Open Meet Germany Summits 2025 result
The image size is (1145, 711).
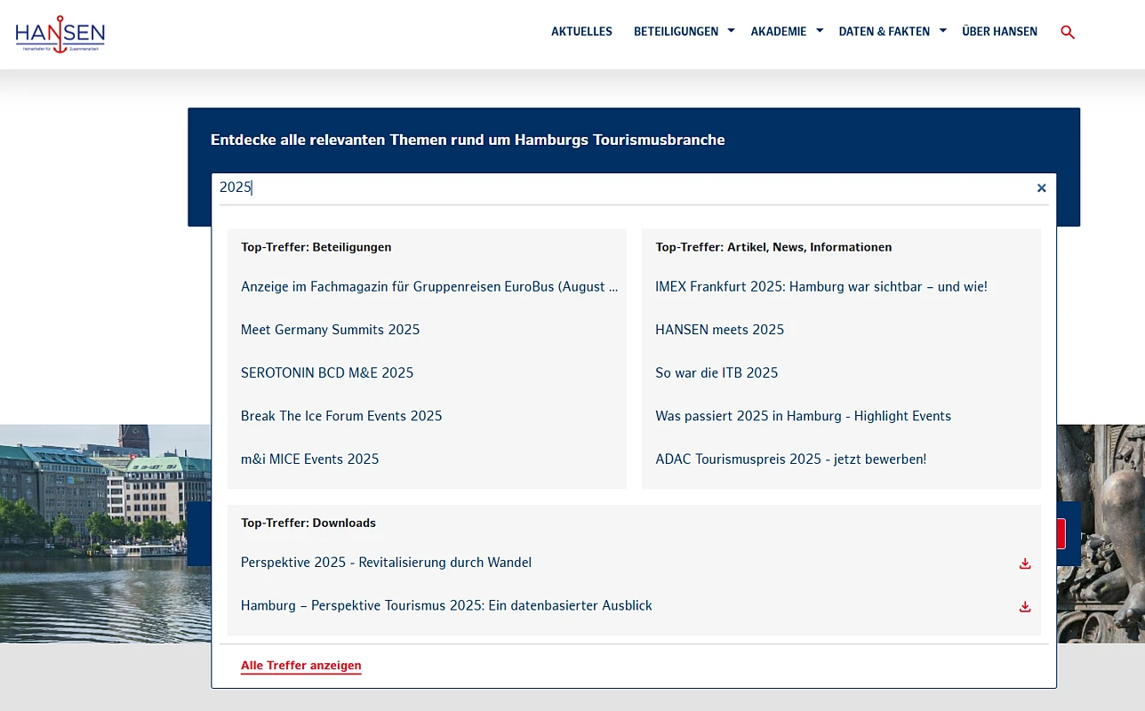(x=330, y=330)
